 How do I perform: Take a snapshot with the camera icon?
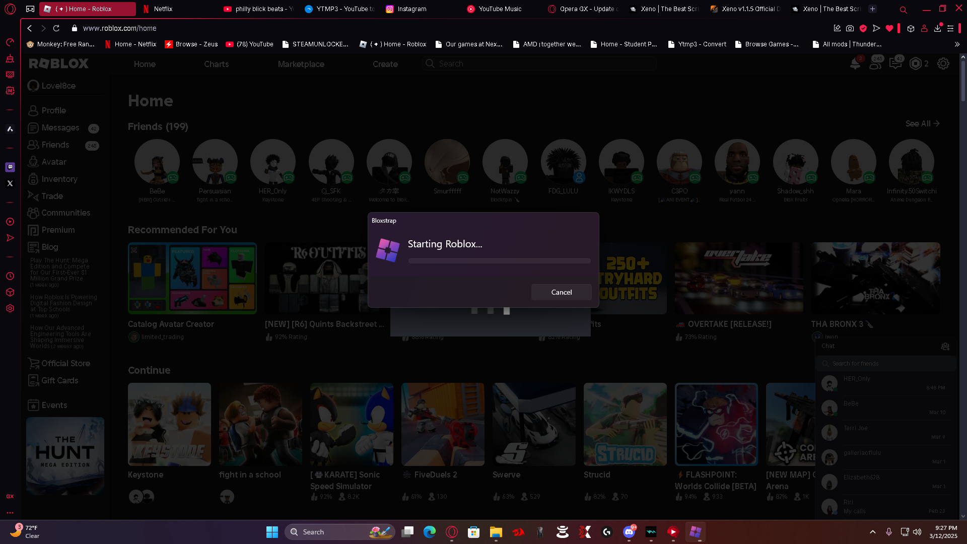[850, 28]
